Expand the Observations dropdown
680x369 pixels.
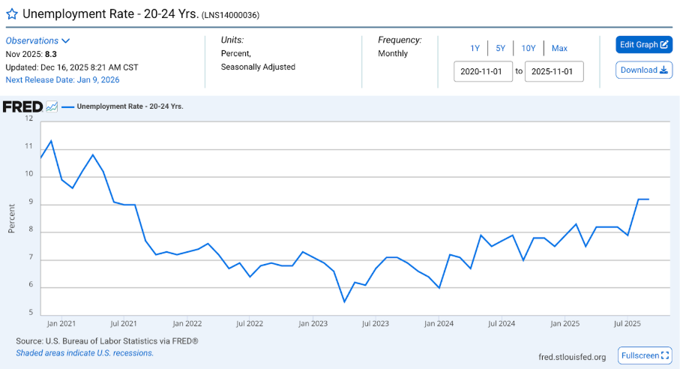click(x=38, y=40)
